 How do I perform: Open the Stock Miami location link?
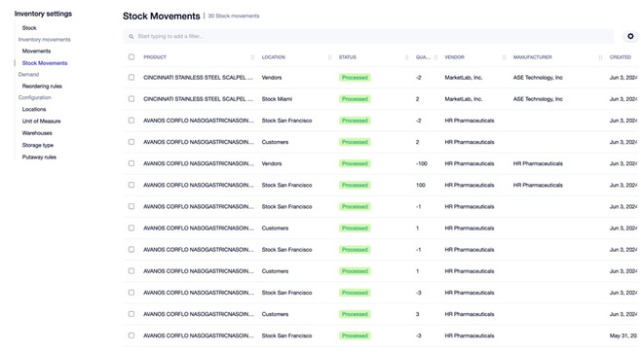277,99
